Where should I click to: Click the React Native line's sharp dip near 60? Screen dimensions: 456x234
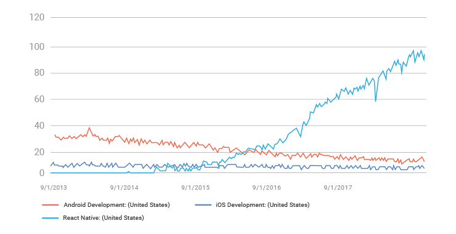click(375, 101)
